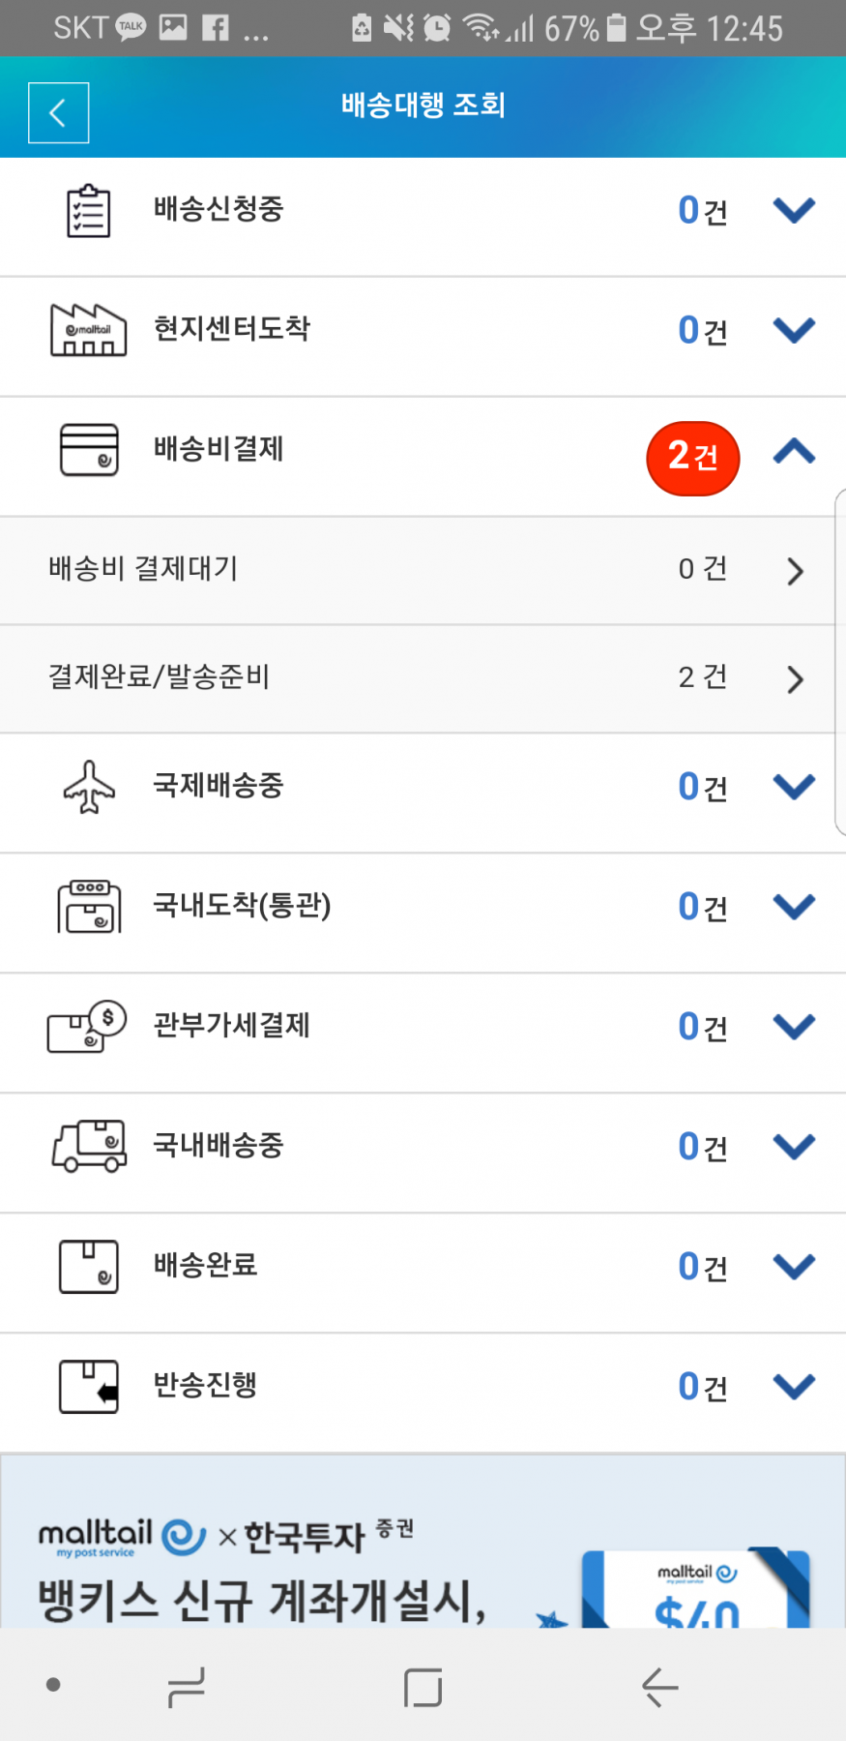Tap the delivery truck icon for 국내배송중
846x1741 pixels.
pos(89,1147)
